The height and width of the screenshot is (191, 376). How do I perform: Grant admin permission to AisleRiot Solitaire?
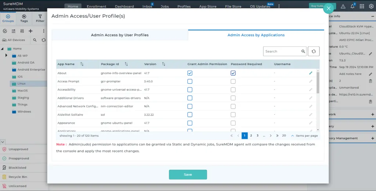point(190,115)
